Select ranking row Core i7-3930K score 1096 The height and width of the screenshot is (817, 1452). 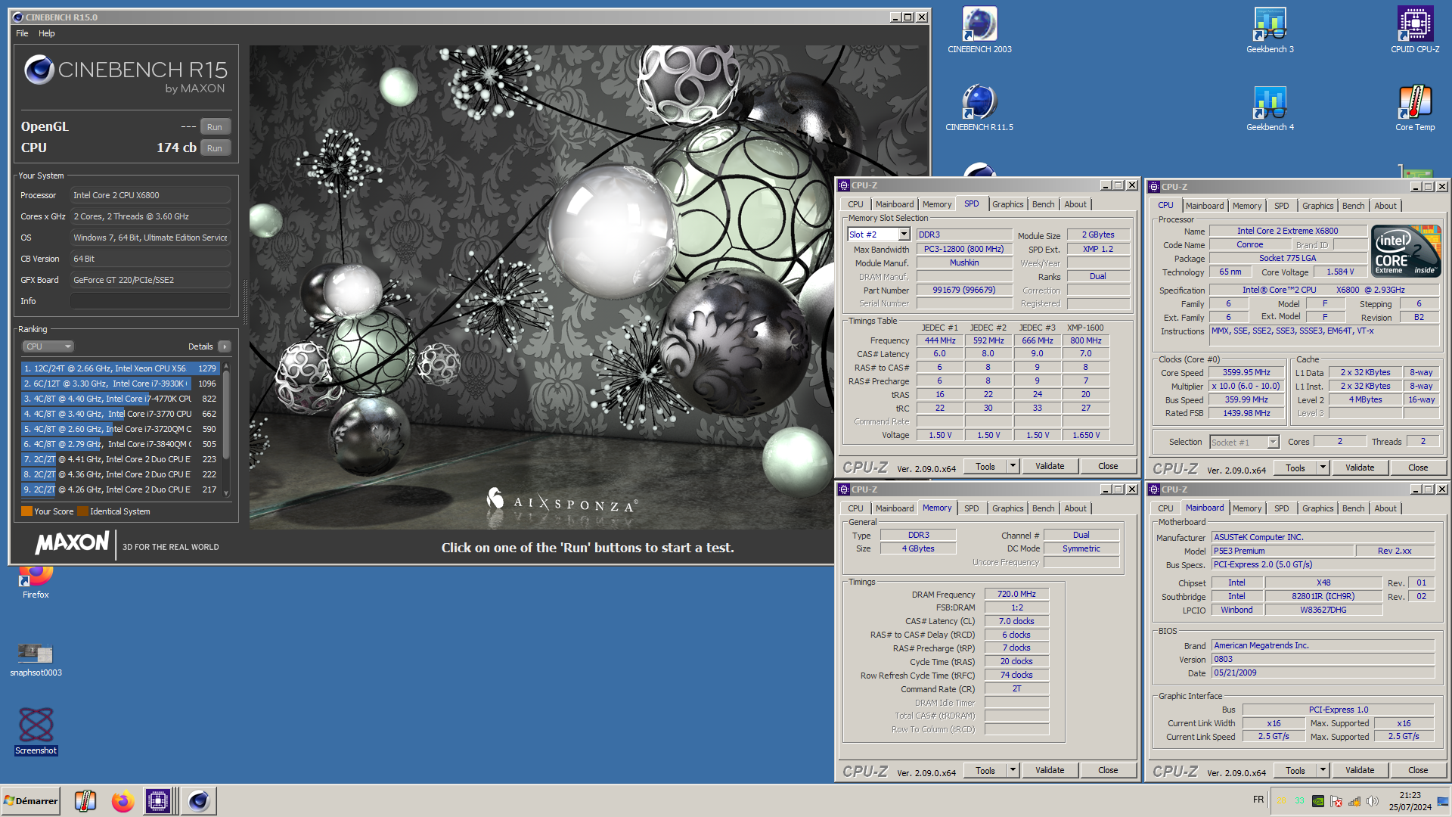click(120, 384)
